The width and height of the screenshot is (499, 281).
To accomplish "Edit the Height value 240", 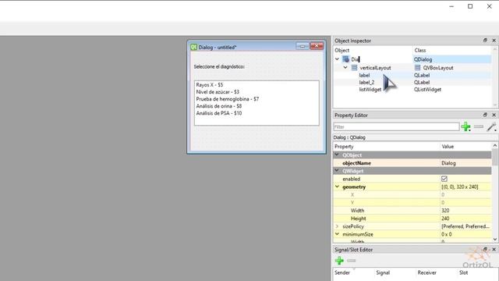I will pyautogui.click(x=466, y=219).
